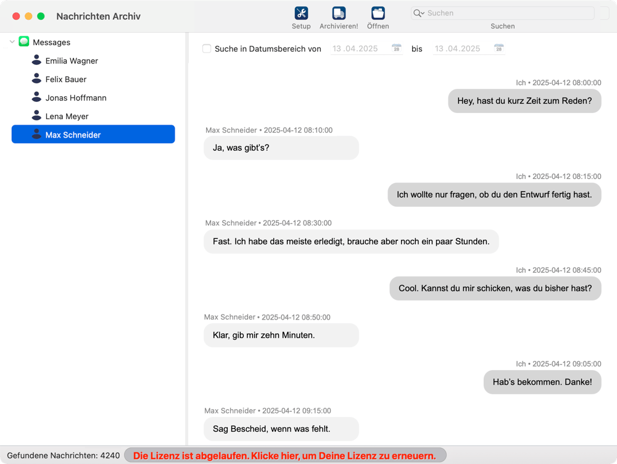Click person icon beside Emilia Wagner

pyautogui.click(x=36, y=60)
